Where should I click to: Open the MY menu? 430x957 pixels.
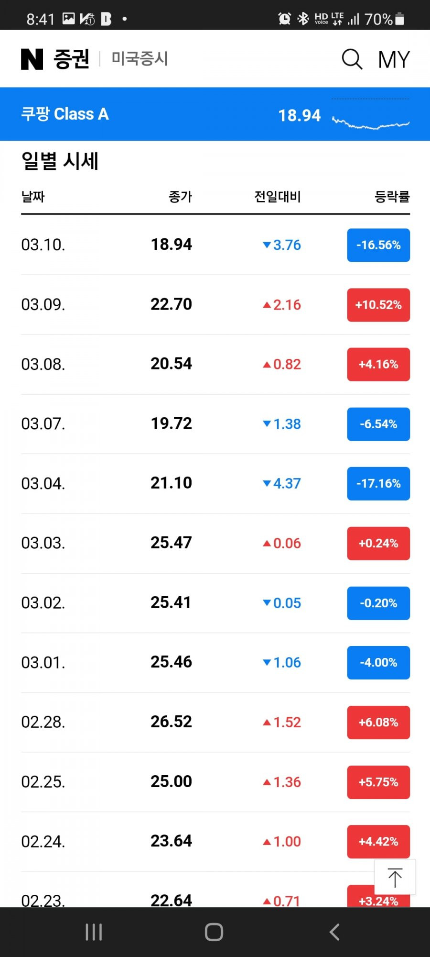point(394,60)
